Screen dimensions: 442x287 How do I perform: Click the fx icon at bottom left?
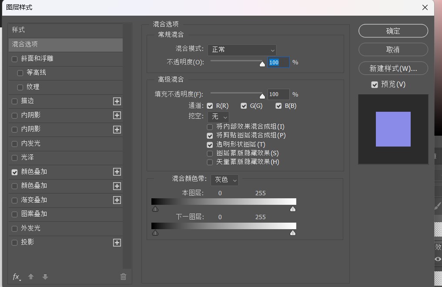16,277
